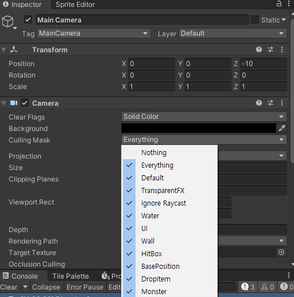Open the Inspector tab's three-dot menu
294x297 pixels.
click(289, 3)
